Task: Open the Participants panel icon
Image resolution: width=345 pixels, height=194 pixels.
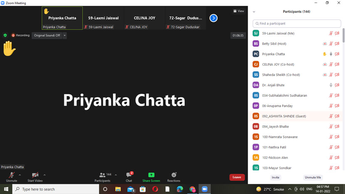Action: 102,175
